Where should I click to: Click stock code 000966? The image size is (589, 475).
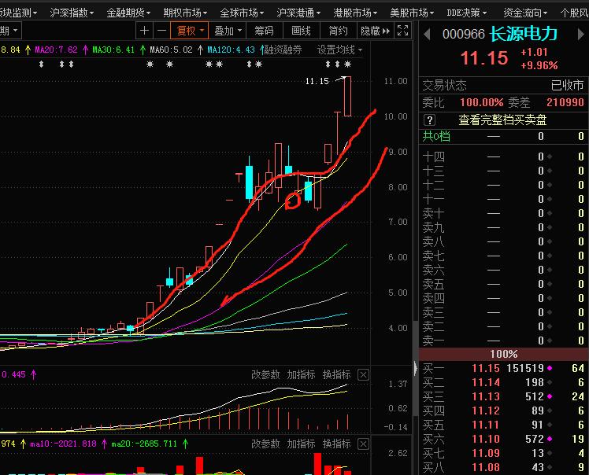tap(464, 34)
